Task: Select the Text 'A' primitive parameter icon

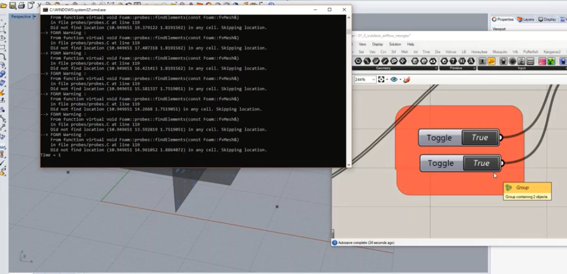Action: [x=471, y=61]
